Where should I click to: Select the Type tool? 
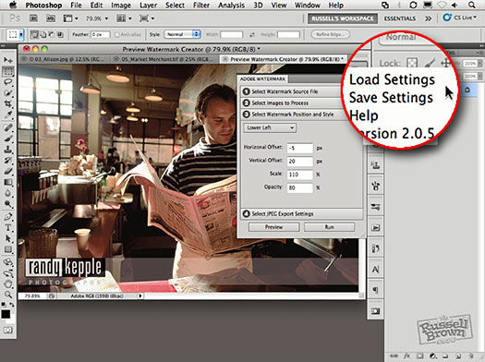8,228
